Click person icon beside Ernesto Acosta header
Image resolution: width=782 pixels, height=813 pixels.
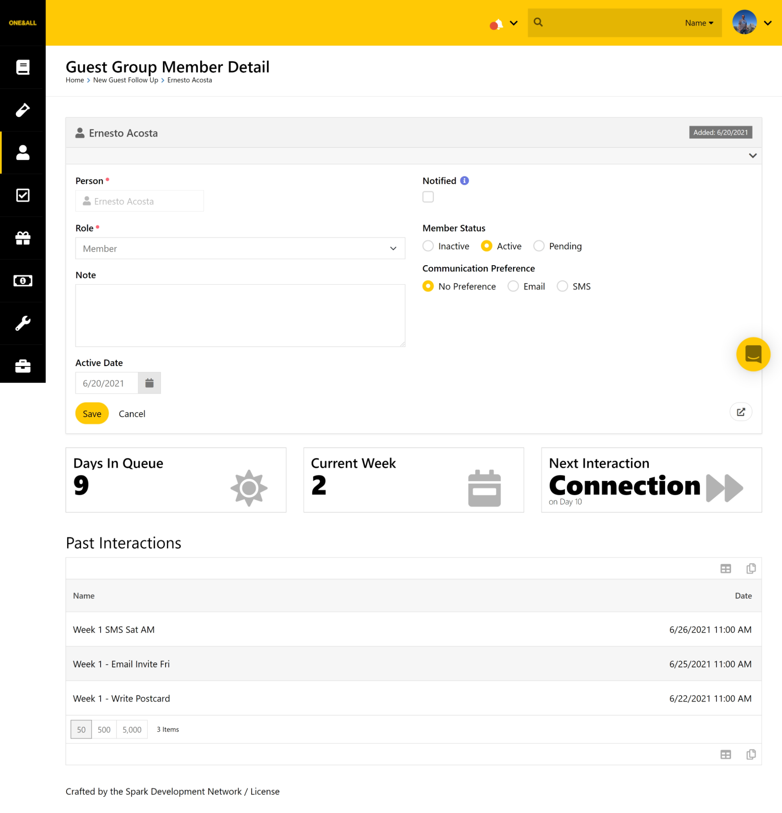pos(80,133)
